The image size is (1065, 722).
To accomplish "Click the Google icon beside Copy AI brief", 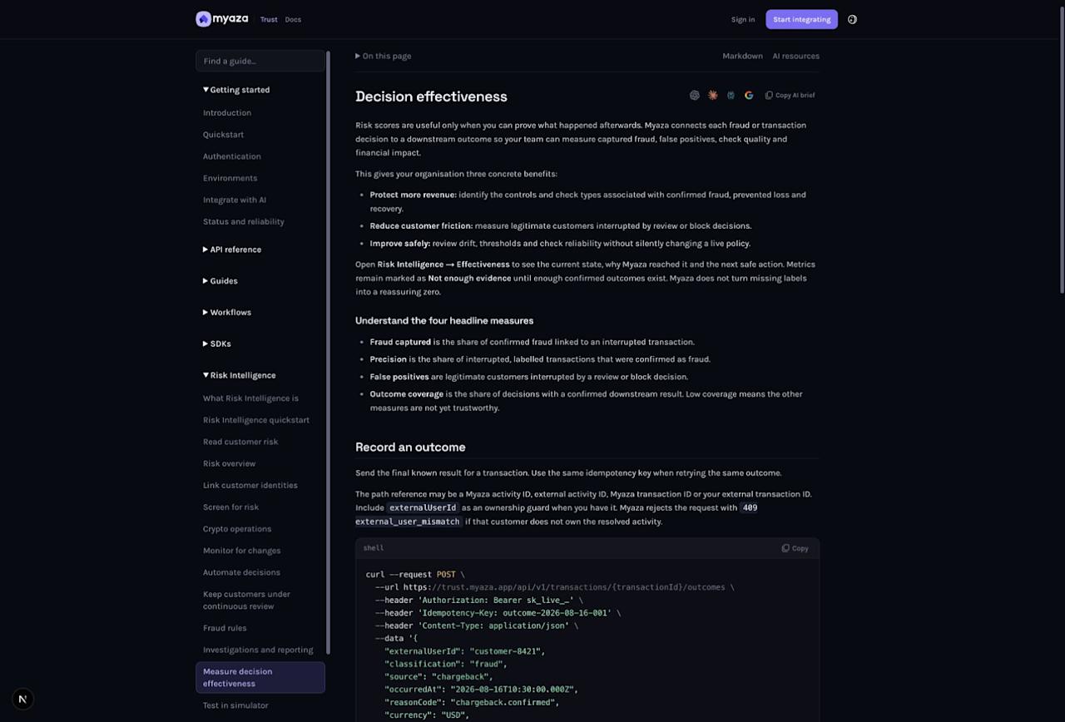I will [x=749, y=96].
